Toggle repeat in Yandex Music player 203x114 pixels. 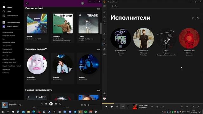pos(123,107)
